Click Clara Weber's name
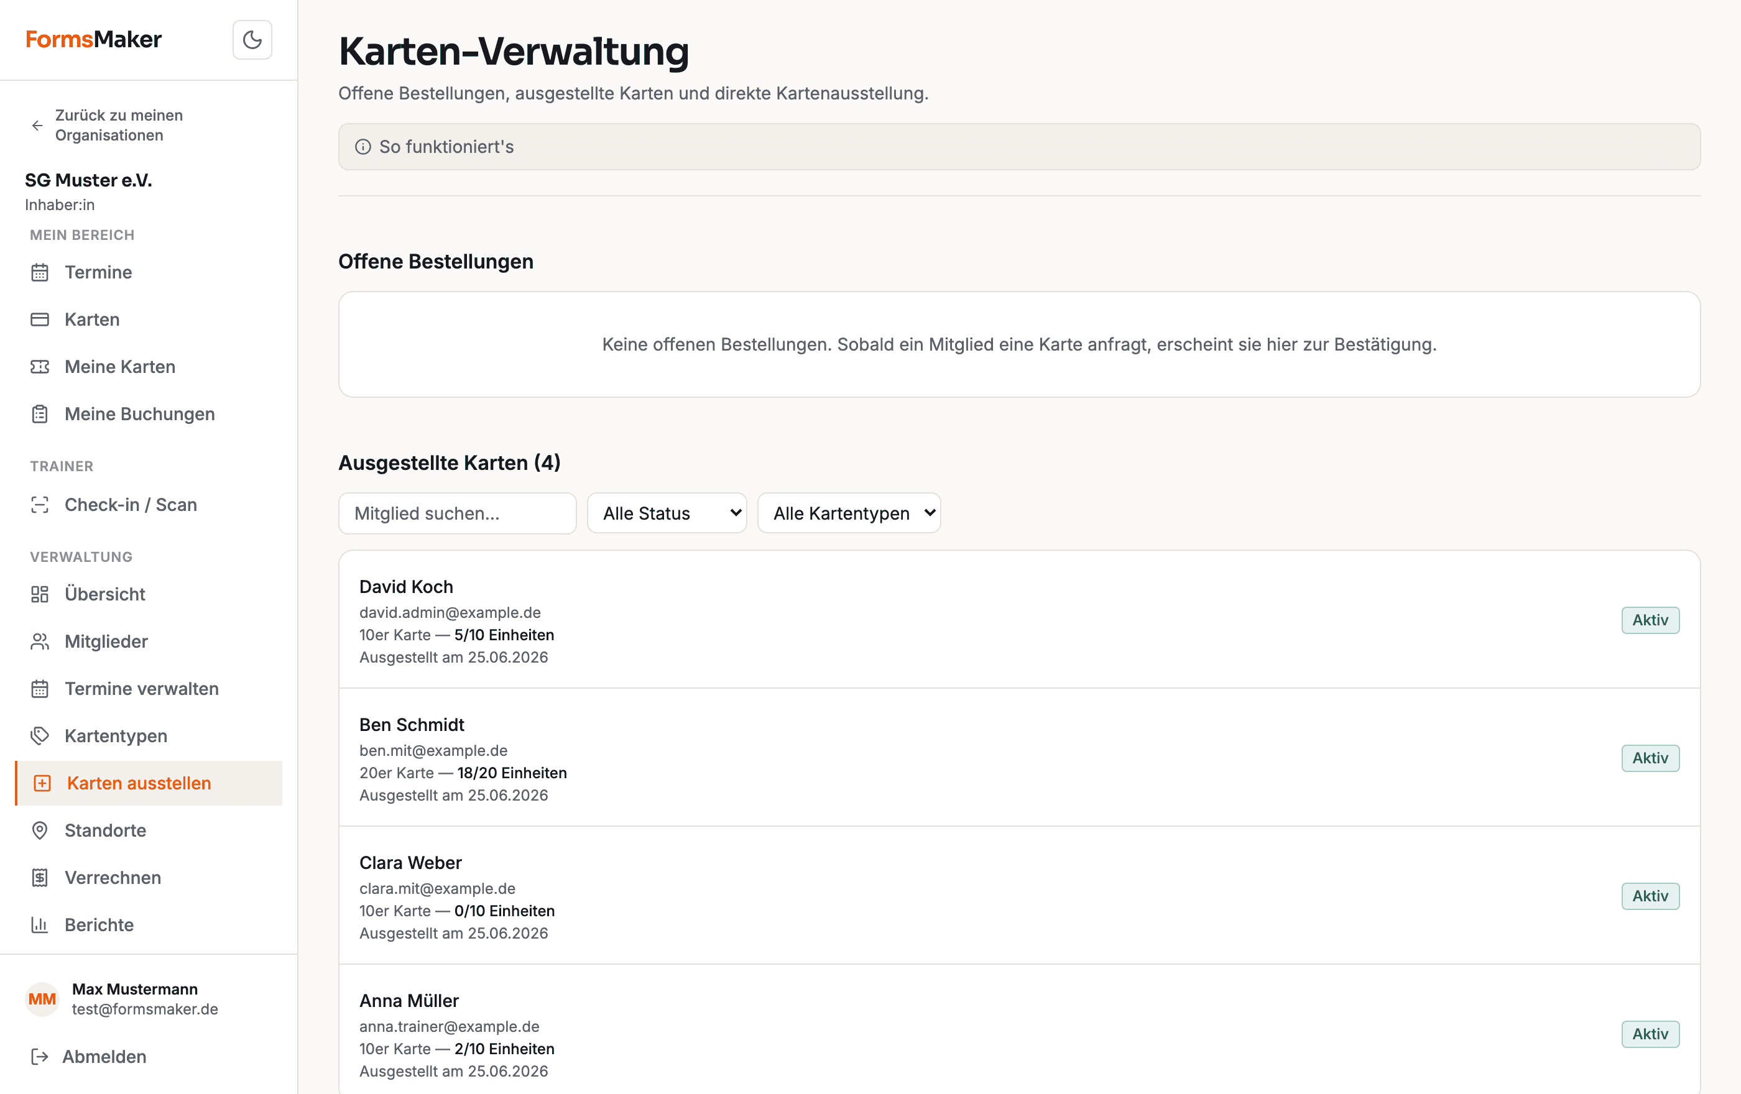Image resolution: width=1741 pixels, height=1094 pixels. 410,863
